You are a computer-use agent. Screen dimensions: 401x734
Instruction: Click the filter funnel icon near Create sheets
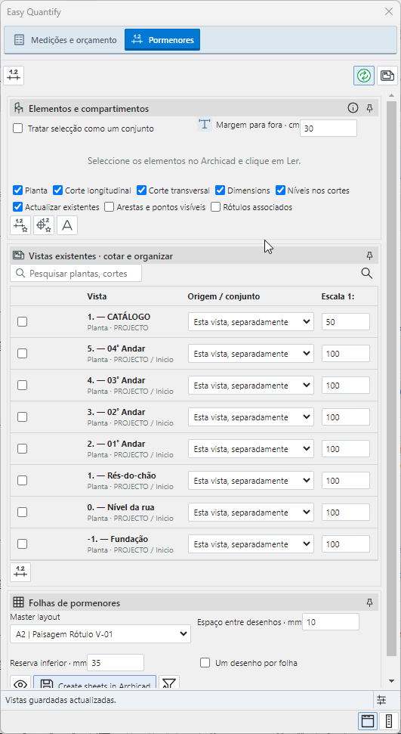pyautogui.click(x=169, y=683)
